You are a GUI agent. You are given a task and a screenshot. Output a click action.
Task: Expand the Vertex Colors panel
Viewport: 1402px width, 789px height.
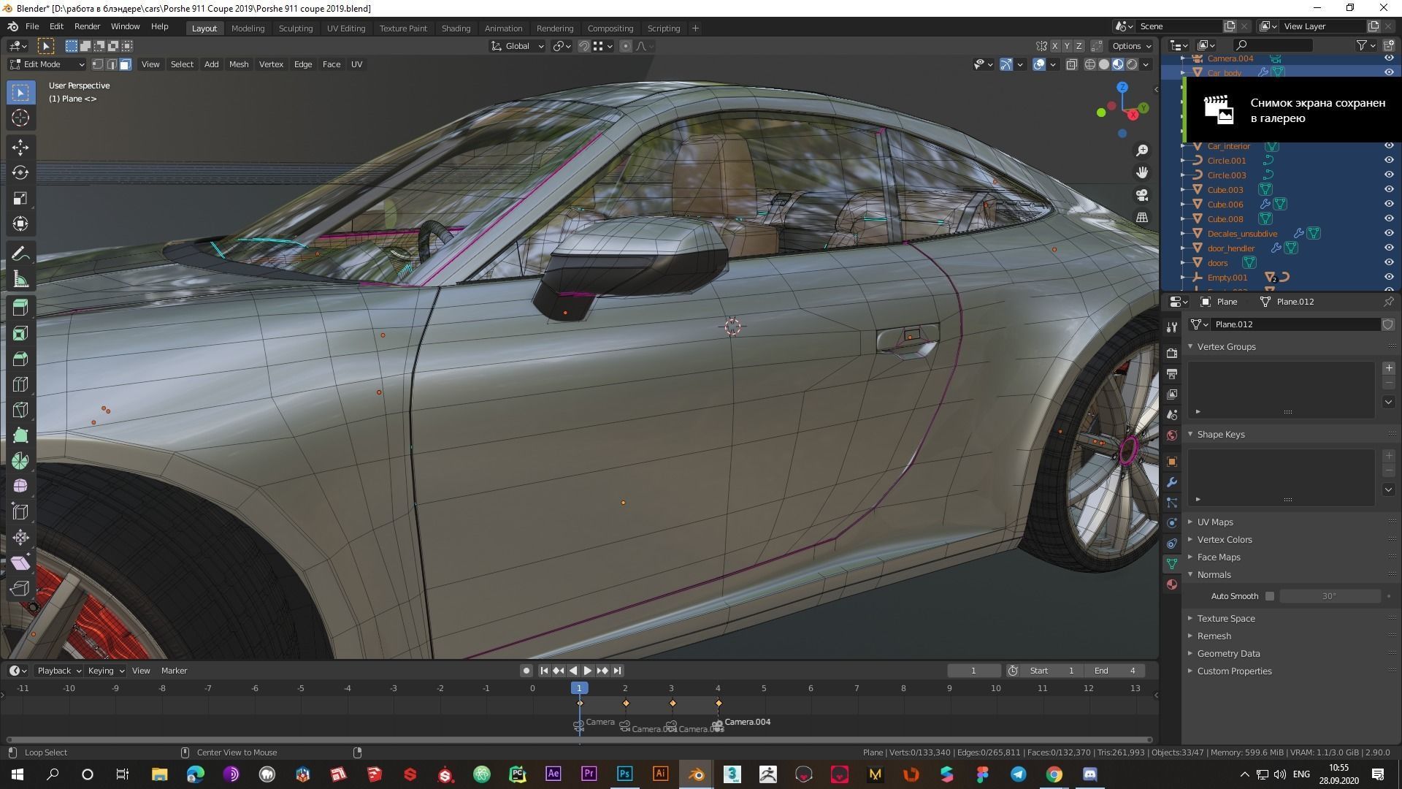[1225, 539]
